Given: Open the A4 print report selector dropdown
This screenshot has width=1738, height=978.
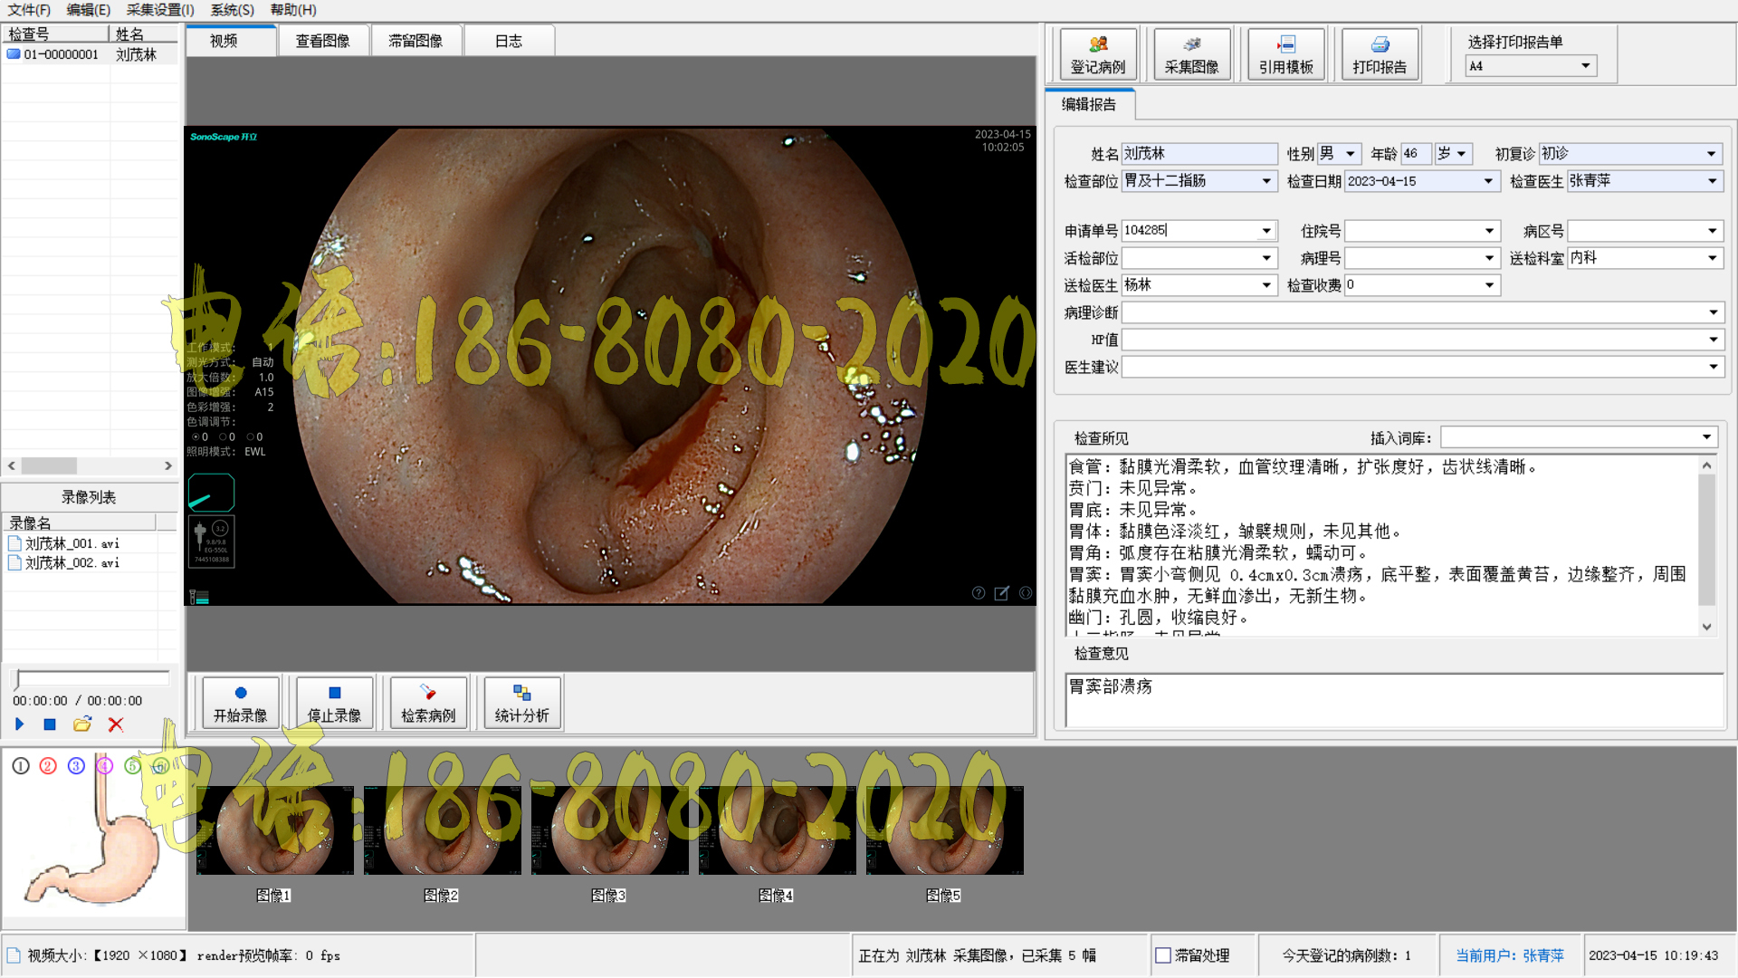Looking at the screenshot, I should click(x=1585, y=66).
